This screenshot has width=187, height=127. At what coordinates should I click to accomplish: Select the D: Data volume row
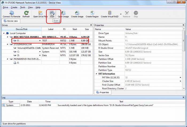pyautogui.click(x=47, y=55)
